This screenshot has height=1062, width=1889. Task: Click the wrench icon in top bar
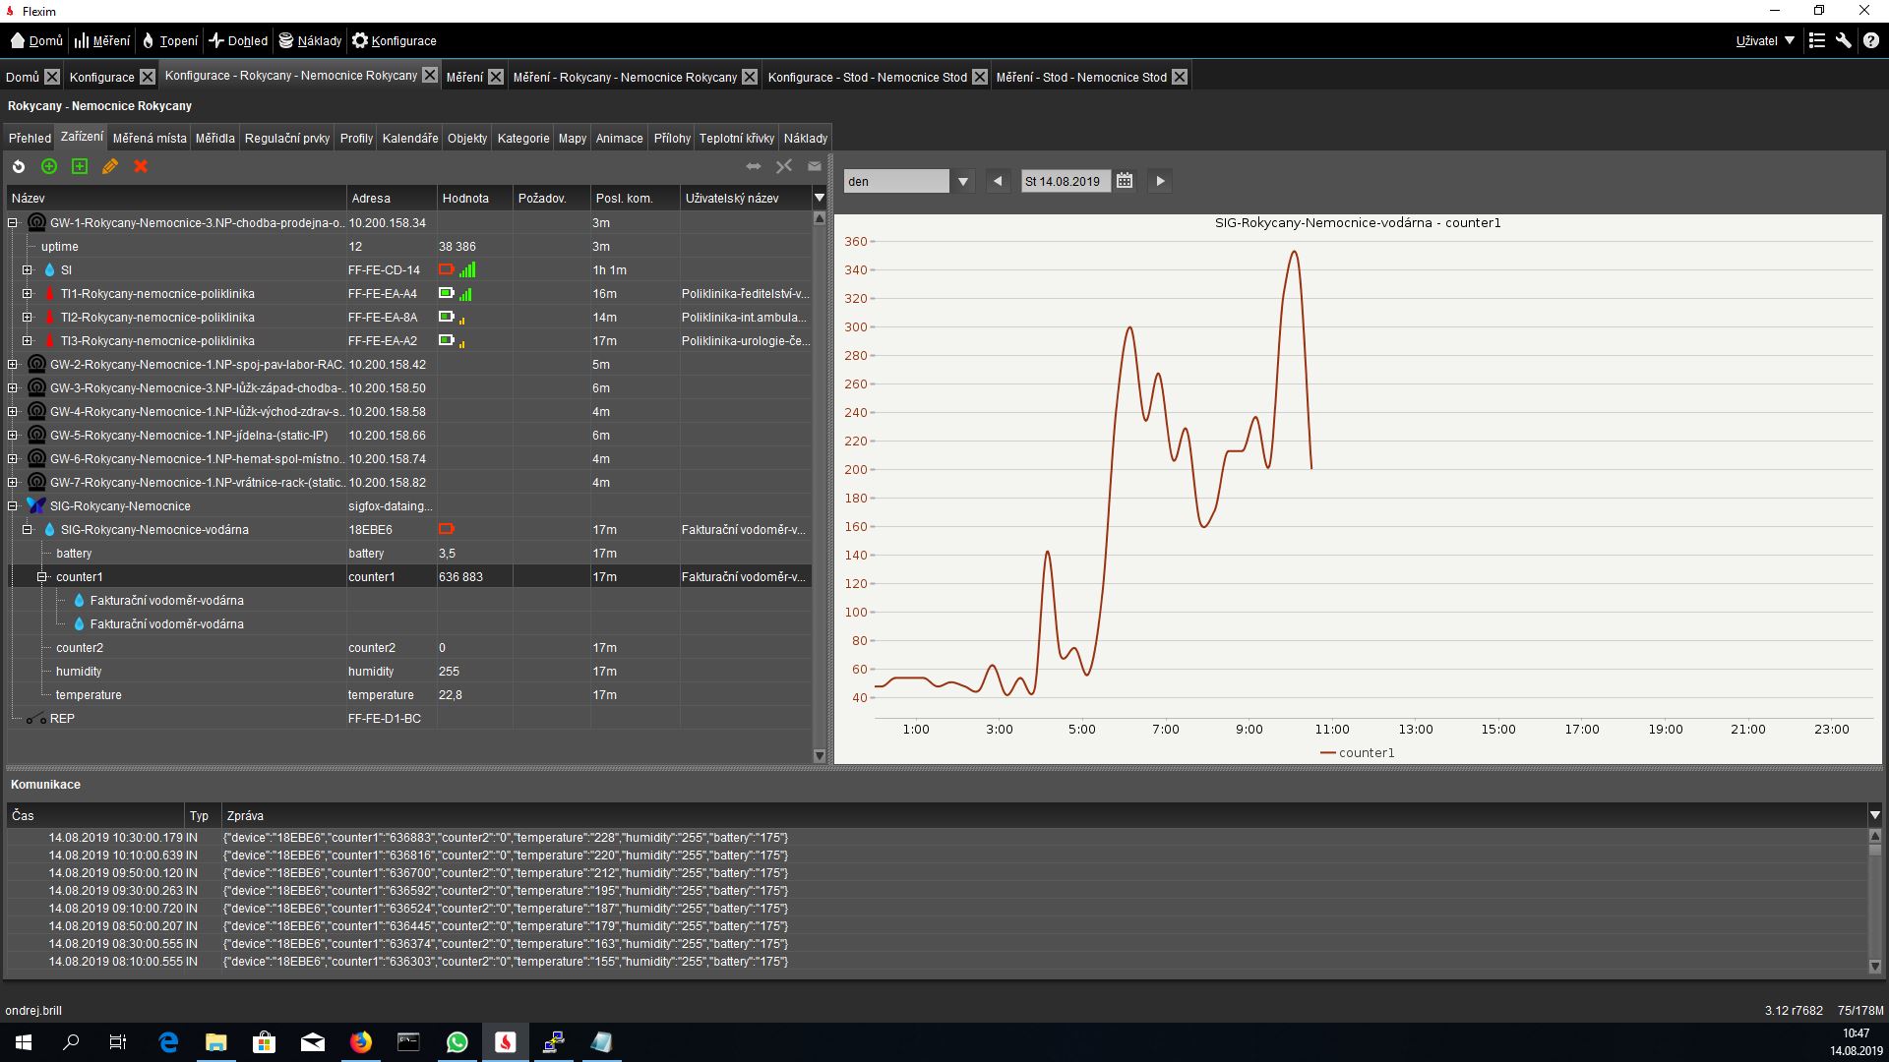click(1844, 40)
